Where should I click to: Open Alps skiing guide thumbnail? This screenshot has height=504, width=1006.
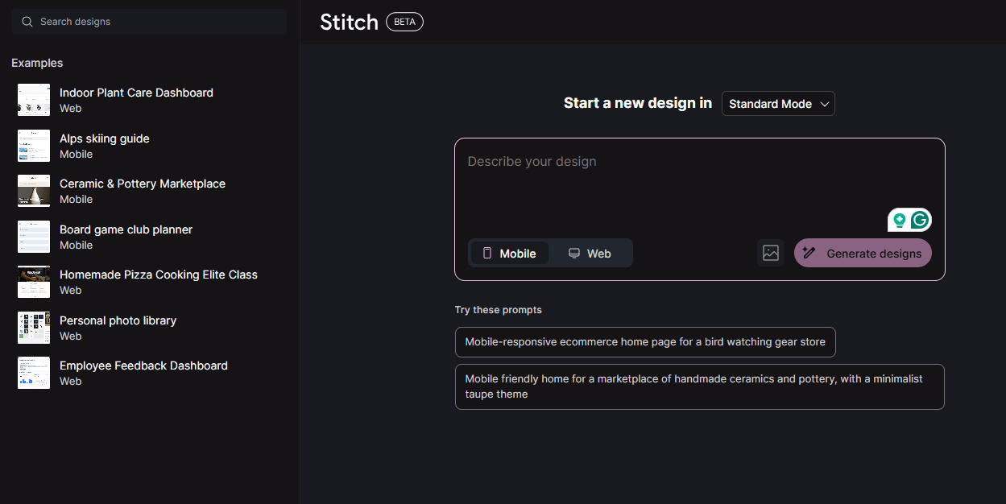click(34, 146)
